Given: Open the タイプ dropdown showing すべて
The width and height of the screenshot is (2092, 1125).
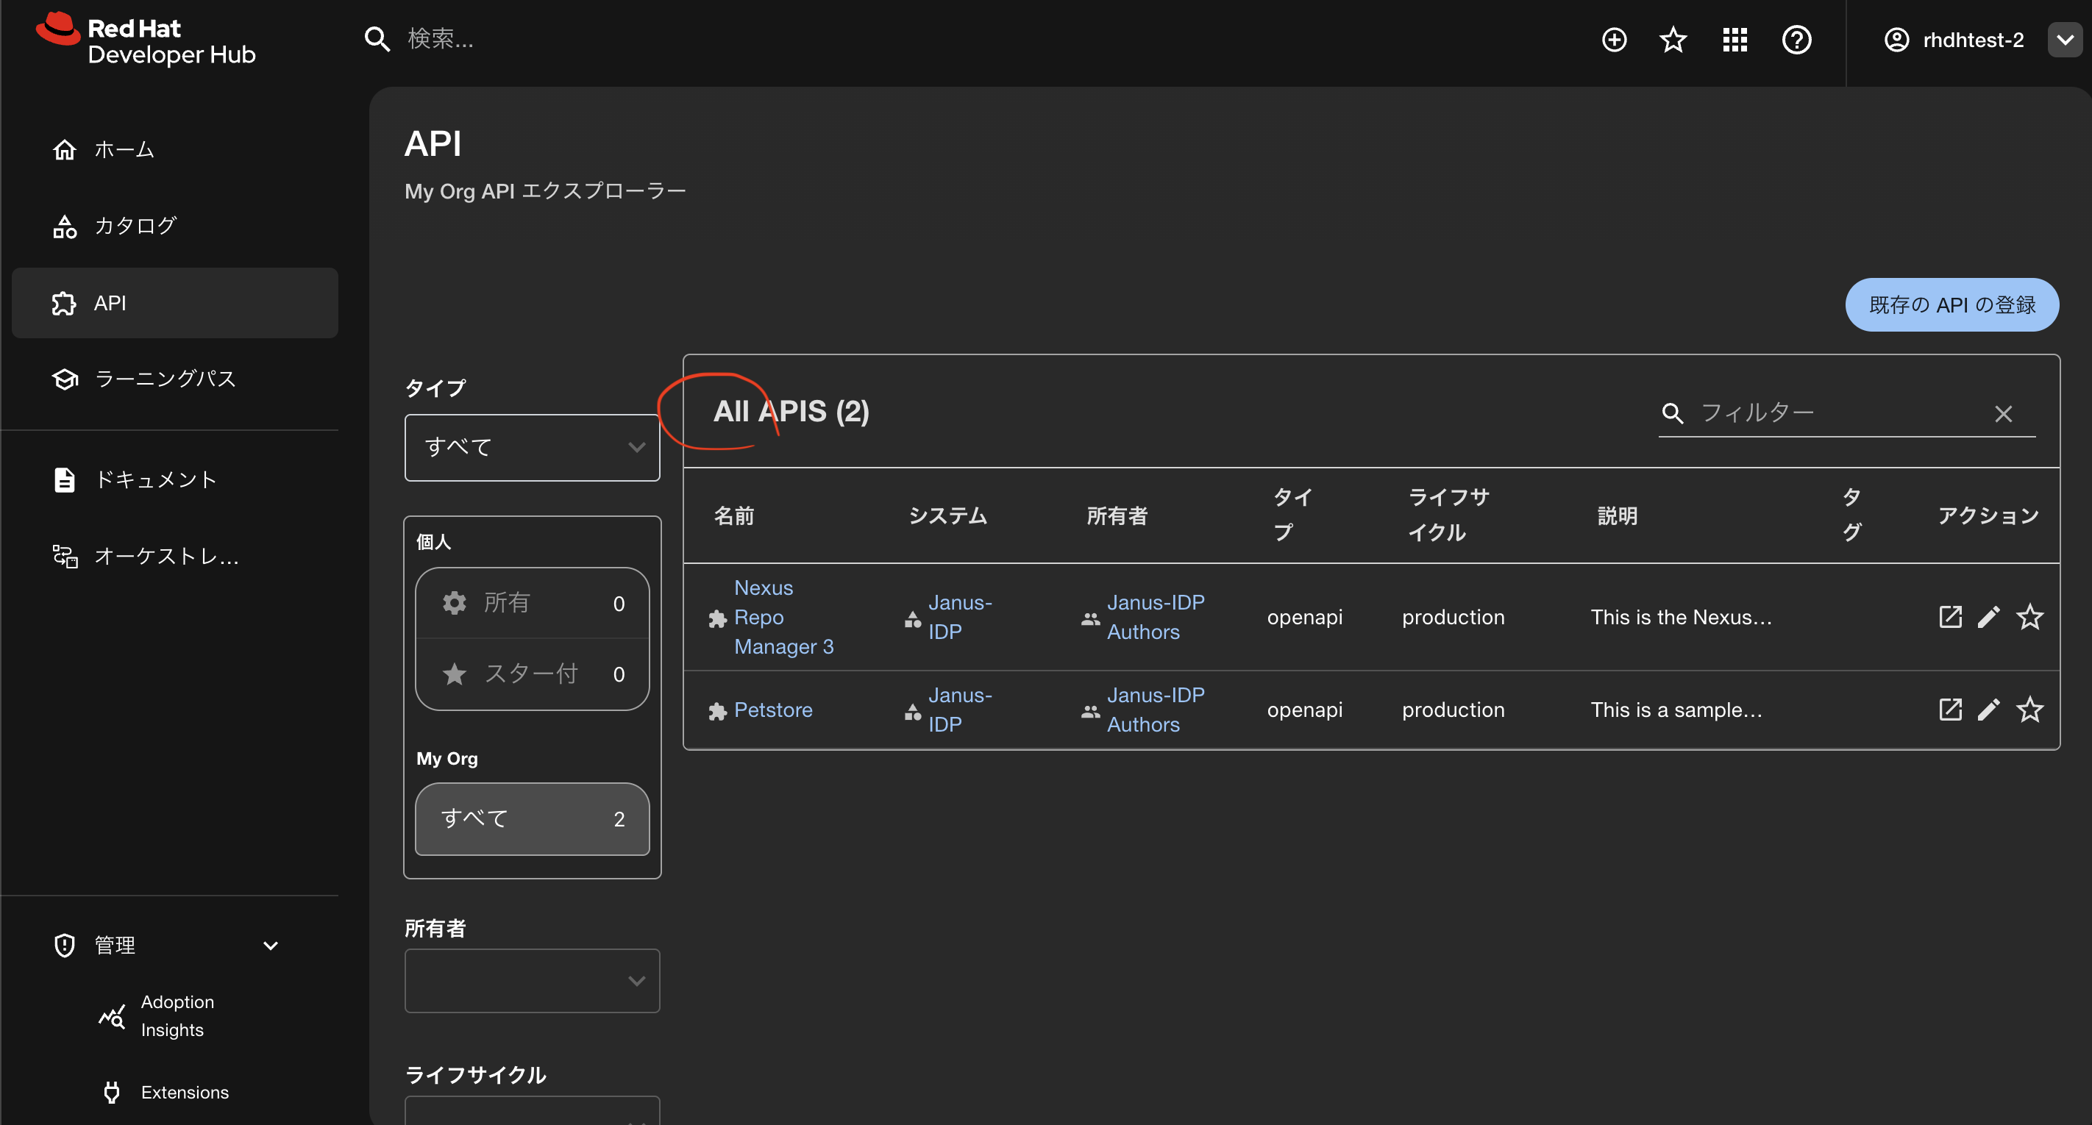Looking at the screenshot, I should pyautogui.click(x=532, y=447).
